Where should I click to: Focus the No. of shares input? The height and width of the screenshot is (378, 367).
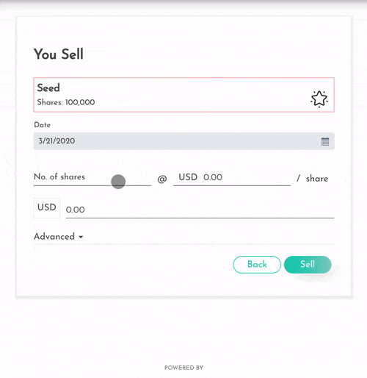coord(92,177)
